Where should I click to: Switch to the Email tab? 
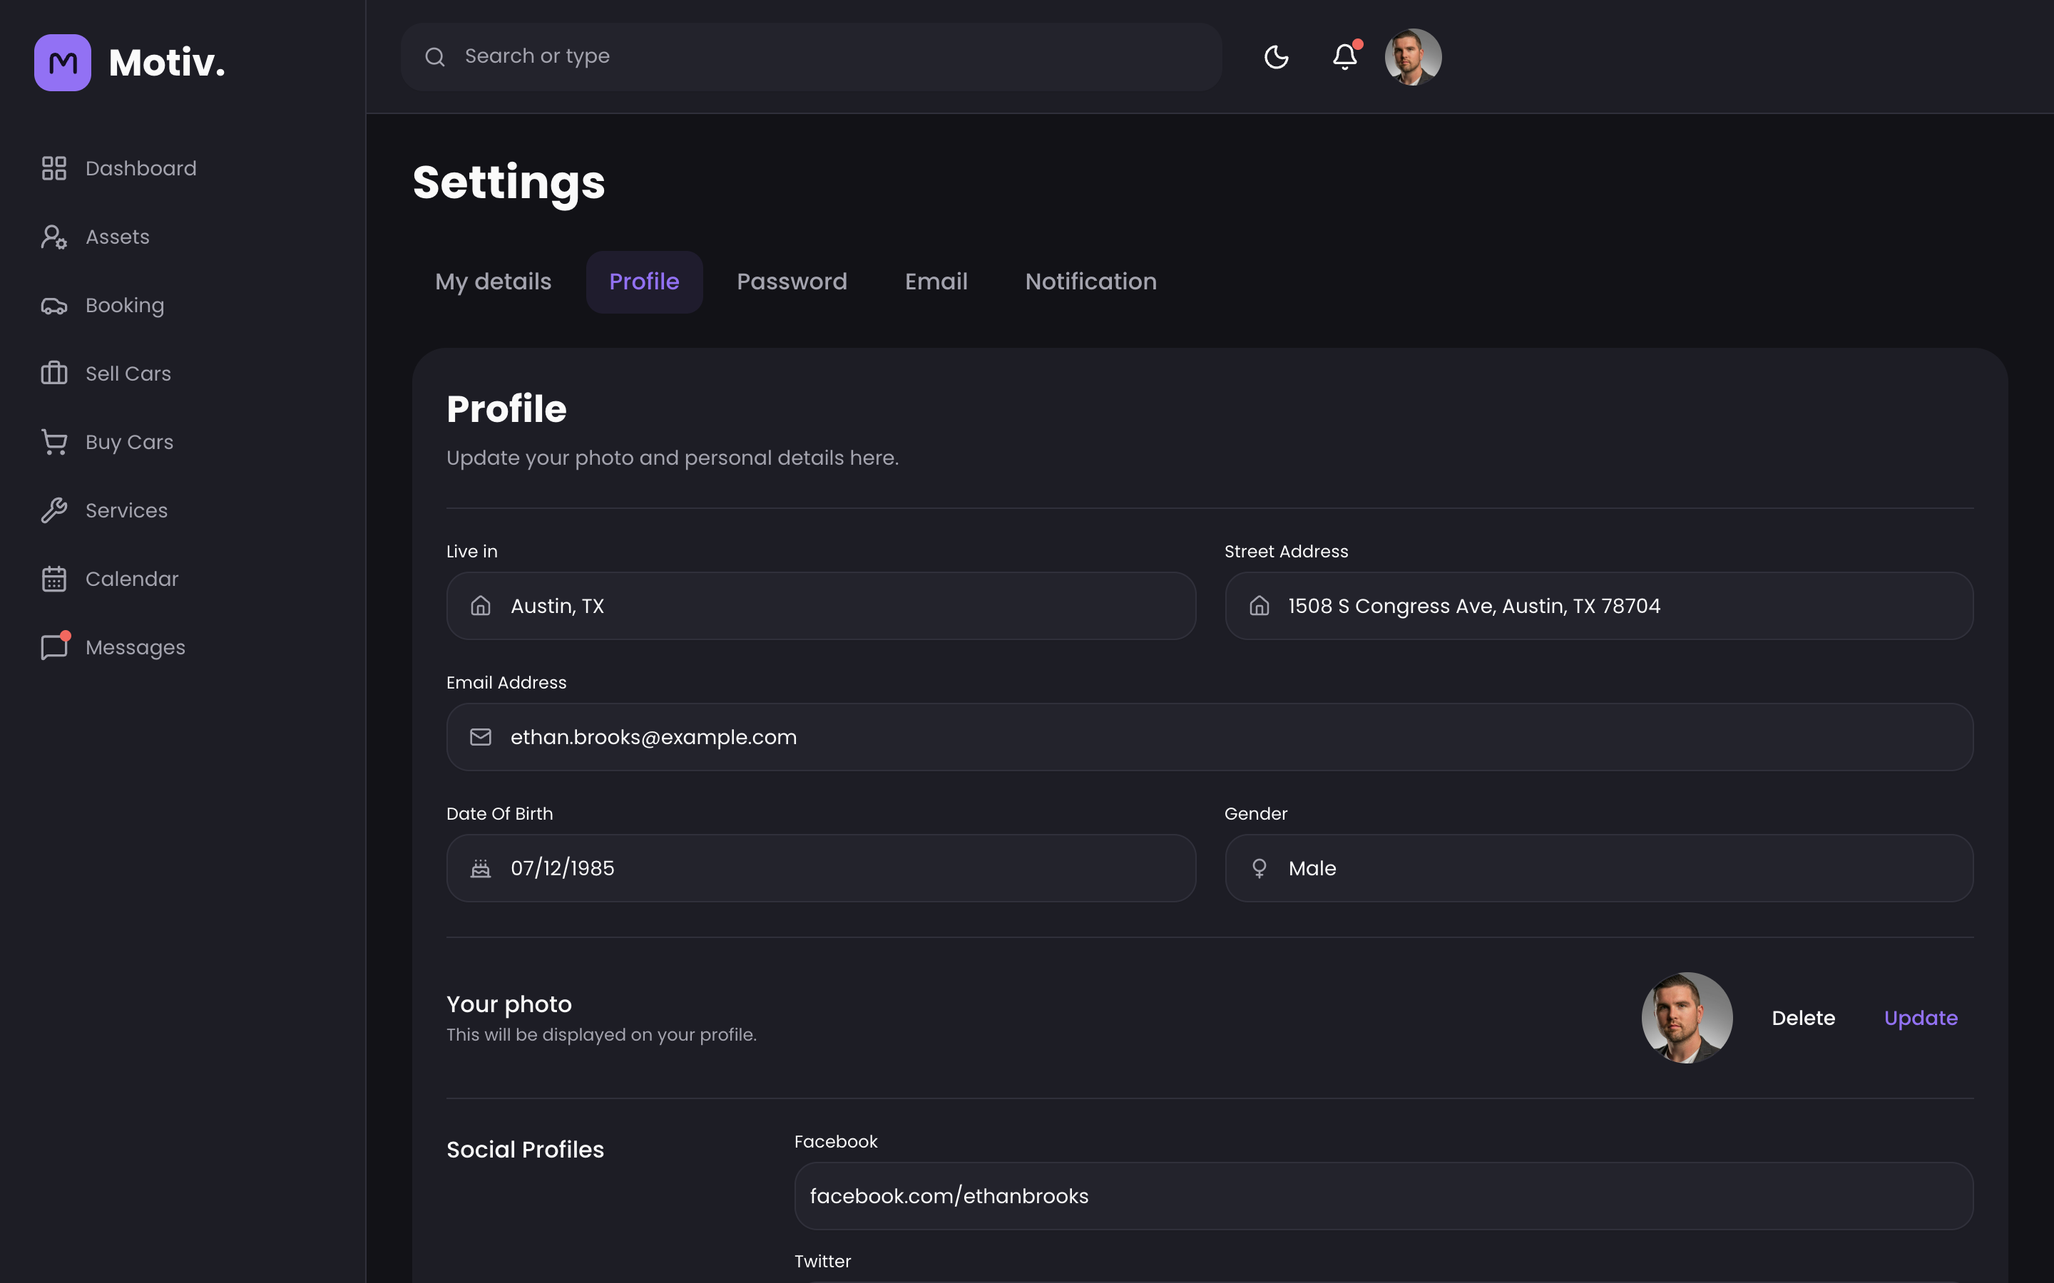[x=936, y=282]
